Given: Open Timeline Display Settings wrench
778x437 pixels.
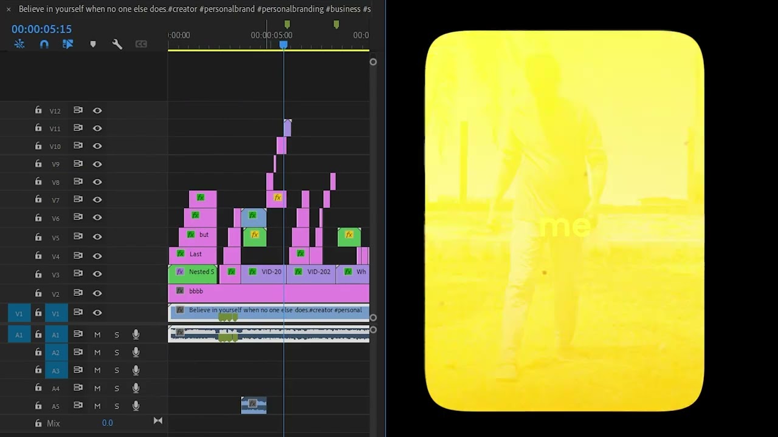Looking at the screenshot, I should 117,44.
